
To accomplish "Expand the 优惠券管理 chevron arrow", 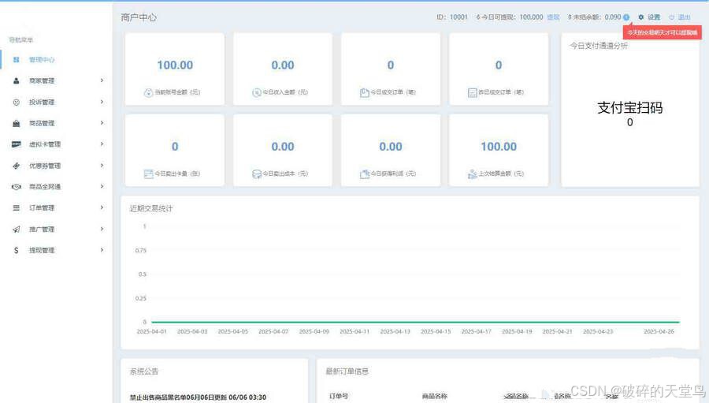I will pyautogui.click(x=102, y=166).
